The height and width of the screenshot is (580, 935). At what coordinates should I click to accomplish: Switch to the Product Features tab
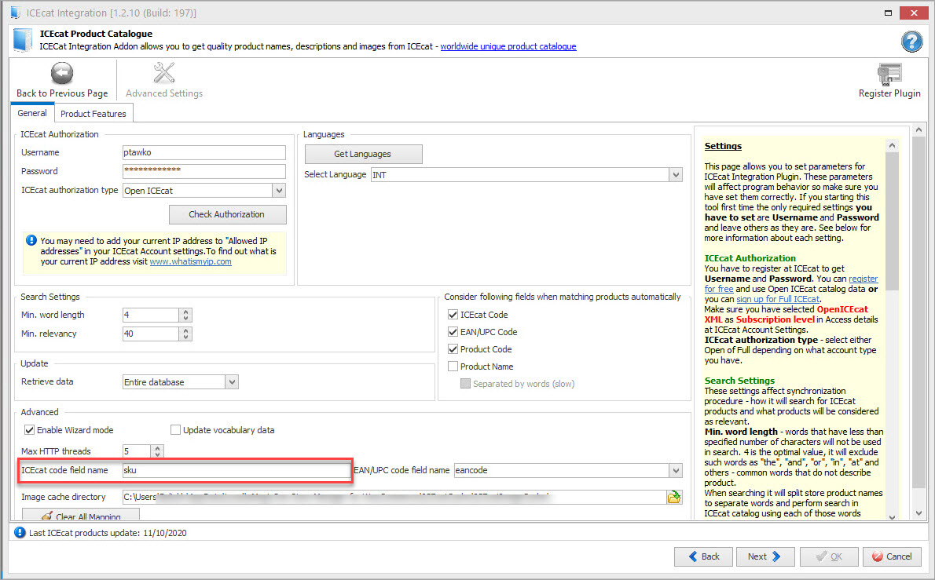pos(93,114)
